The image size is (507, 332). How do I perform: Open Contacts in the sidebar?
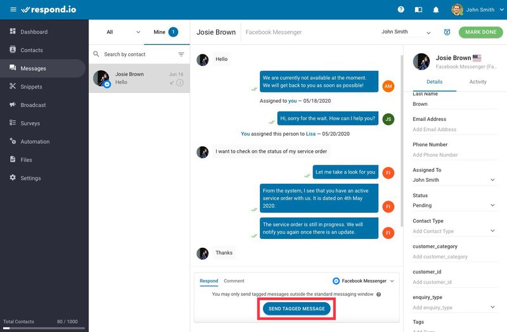42,50
